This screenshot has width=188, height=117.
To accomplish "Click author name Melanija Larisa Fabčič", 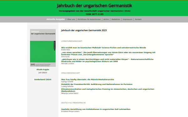I will click(x=70, y=93).
